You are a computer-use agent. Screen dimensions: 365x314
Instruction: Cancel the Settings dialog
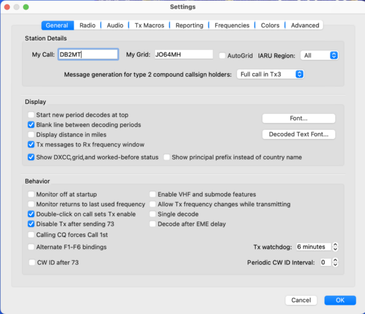pos(301,300)
